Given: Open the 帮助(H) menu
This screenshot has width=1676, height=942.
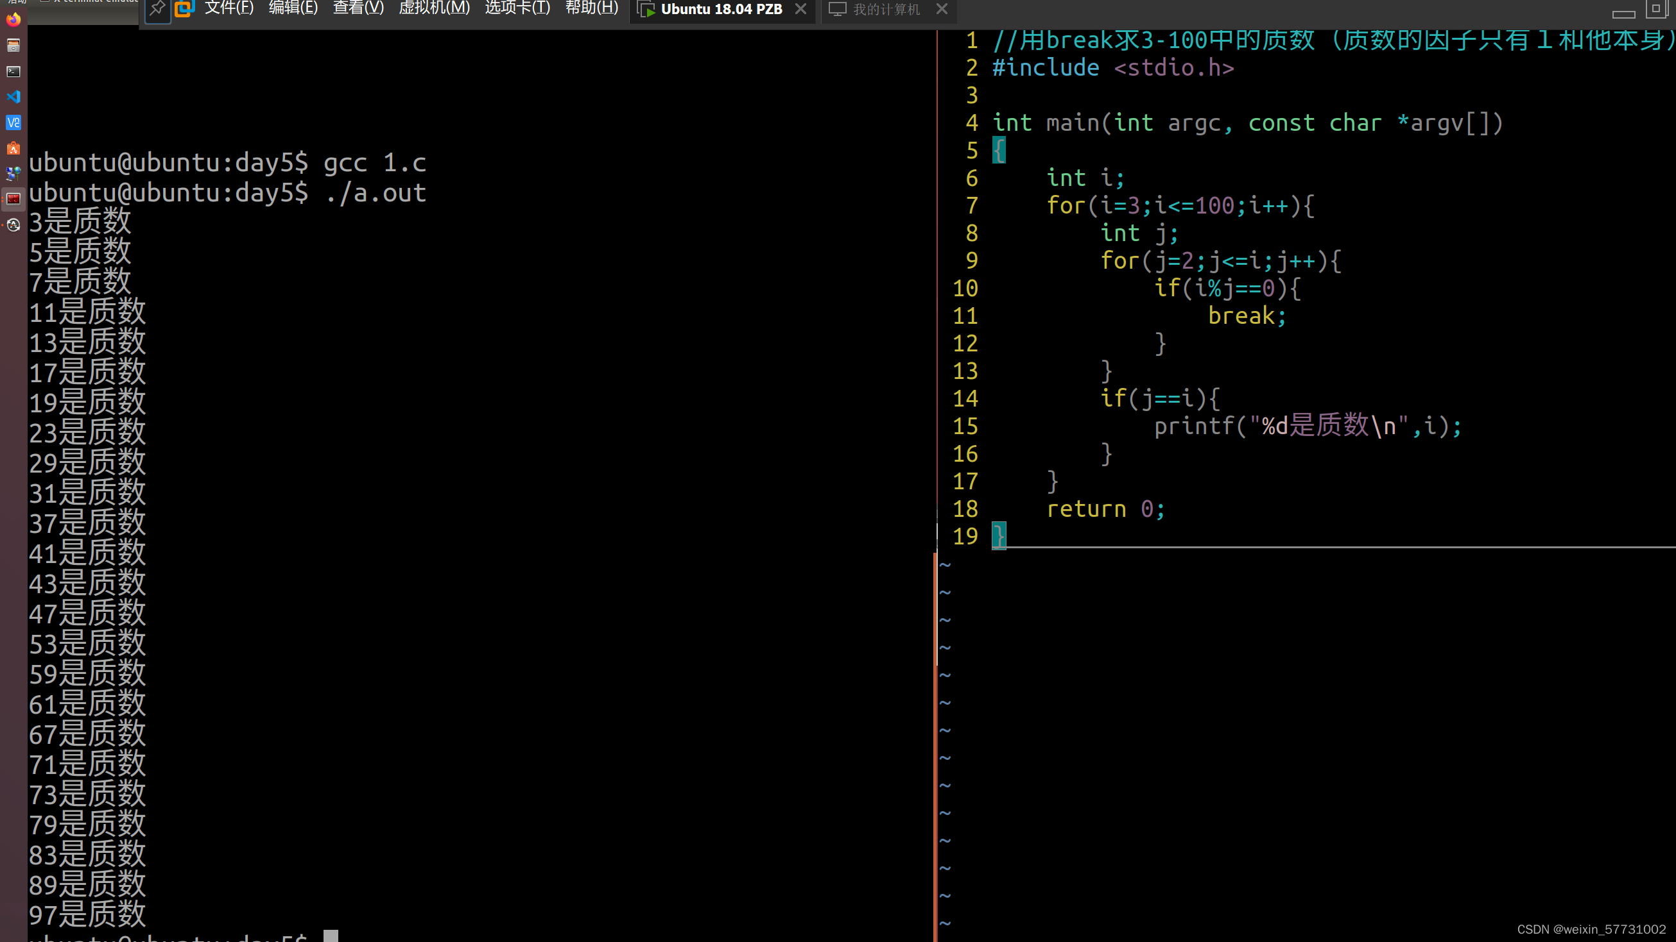Looking at the screenshot, I should click(x=591, y=8).
